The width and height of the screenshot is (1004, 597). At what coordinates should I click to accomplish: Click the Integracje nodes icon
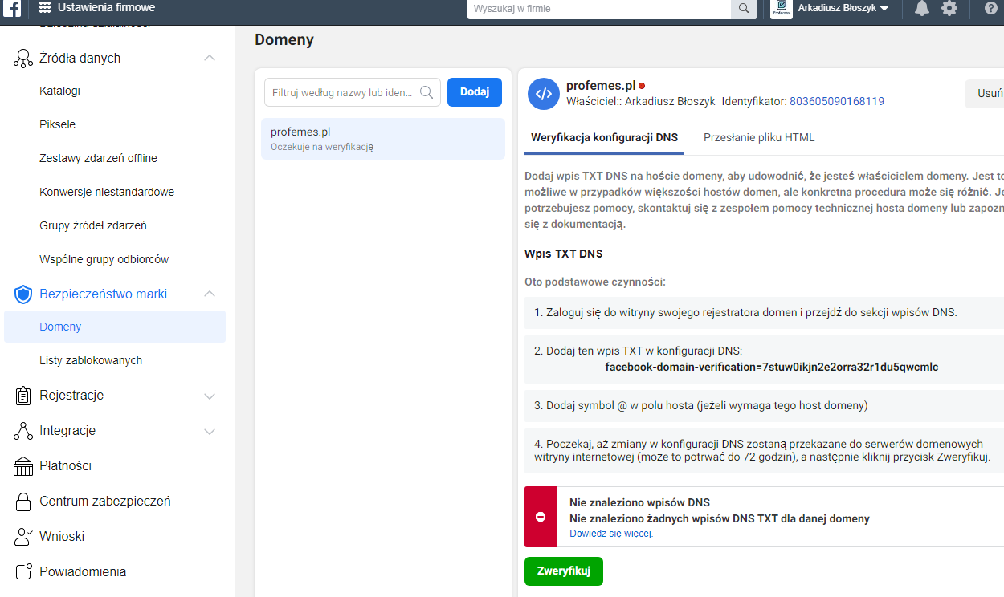(23, 431)
